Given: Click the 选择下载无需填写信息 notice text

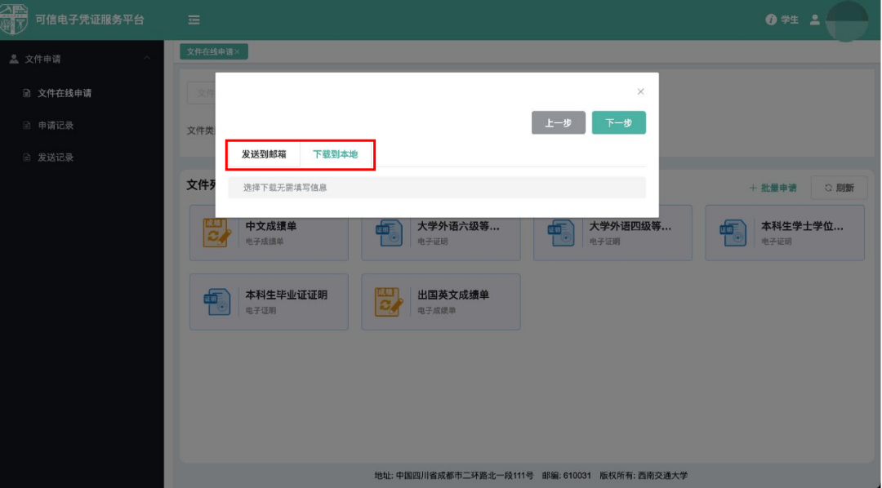Looking at the screenshot, I should [285, 188].
